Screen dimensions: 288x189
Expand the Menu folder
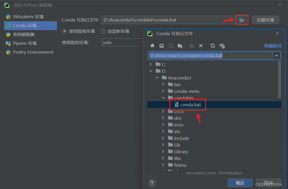[x=163, y=165]
